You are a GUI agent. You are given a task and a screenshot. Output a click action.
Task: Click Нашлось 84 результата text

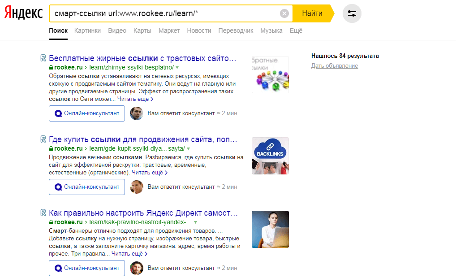pos(345,56)
